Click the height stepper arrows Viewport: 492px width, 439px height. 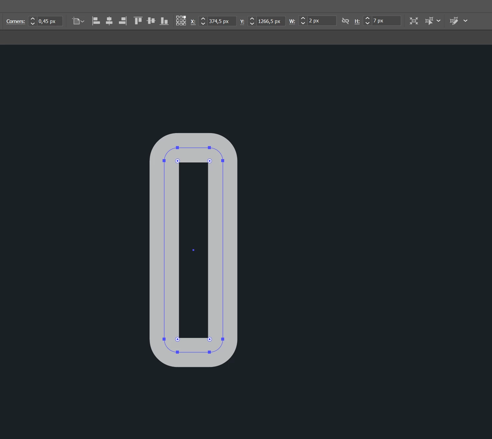tap(367, 21)
